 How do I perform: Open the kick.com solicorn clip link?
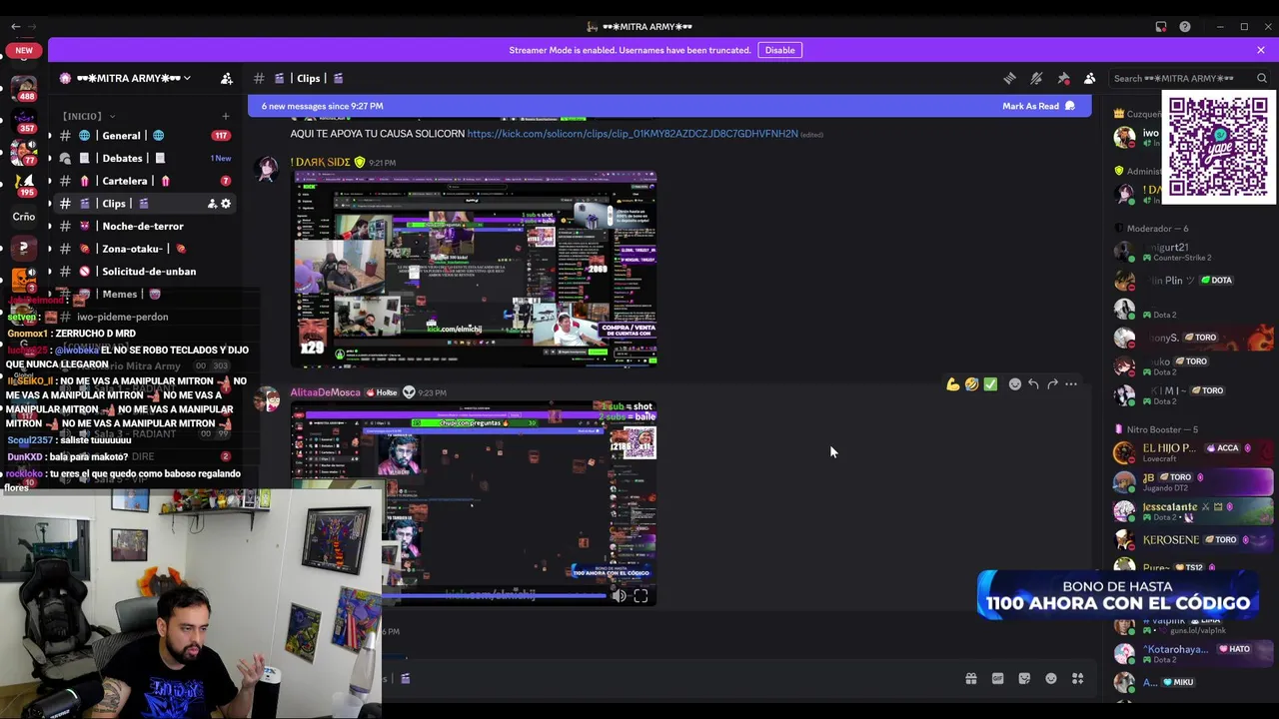click(x=632, y=134)
